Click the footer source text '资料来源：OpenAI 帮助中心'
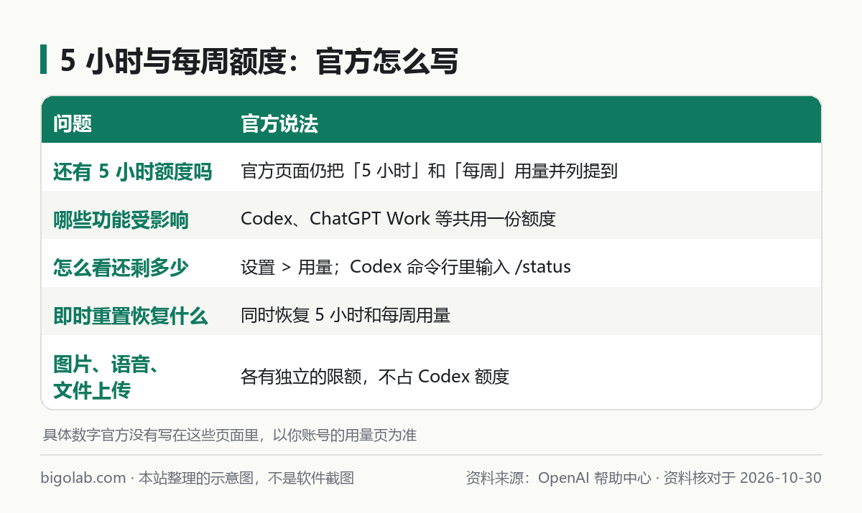862x513 pixels. 559,478
